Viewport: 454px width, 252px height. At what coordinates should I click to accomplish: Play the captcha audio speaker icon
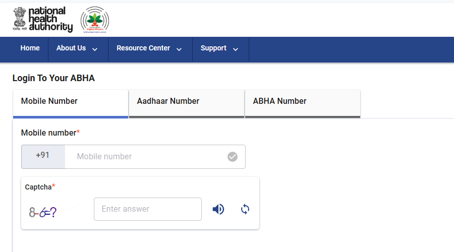[x=218, y=209]
